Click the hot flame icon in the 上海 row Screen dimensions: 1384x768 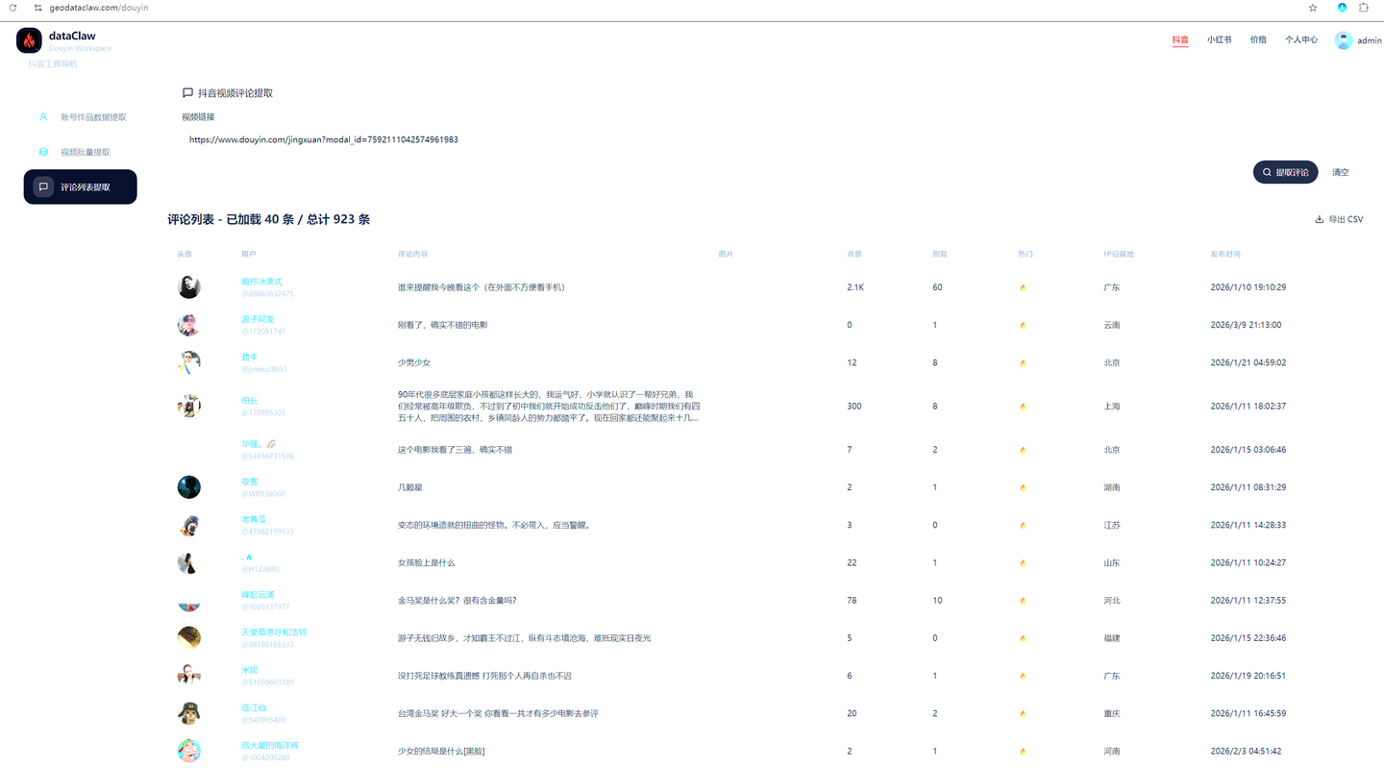[x=1023, y=407]
